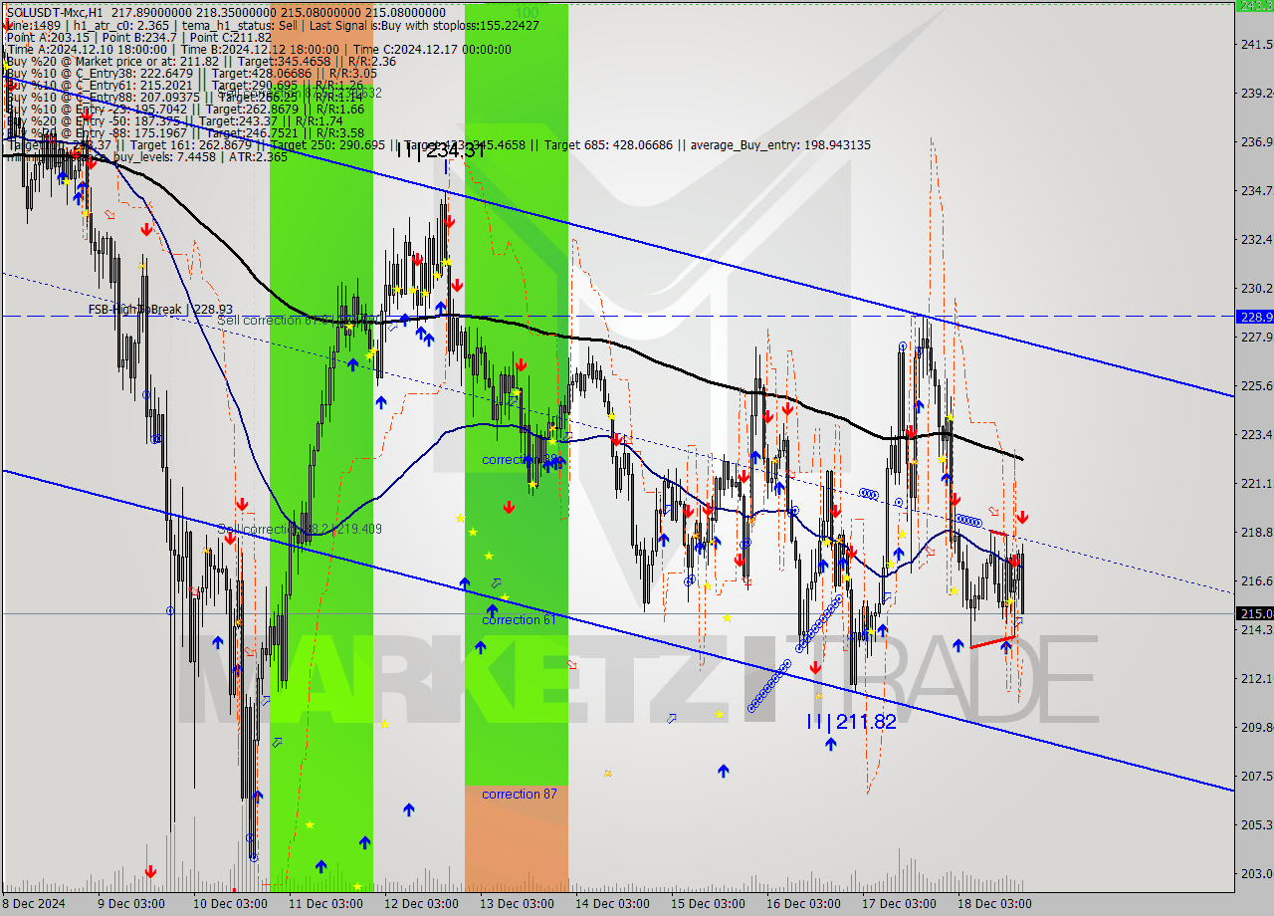Click the '12 Dec 03:00' time label
Image resolution: width=1274 pixels, height=916 pixels.
pos(420,903)
